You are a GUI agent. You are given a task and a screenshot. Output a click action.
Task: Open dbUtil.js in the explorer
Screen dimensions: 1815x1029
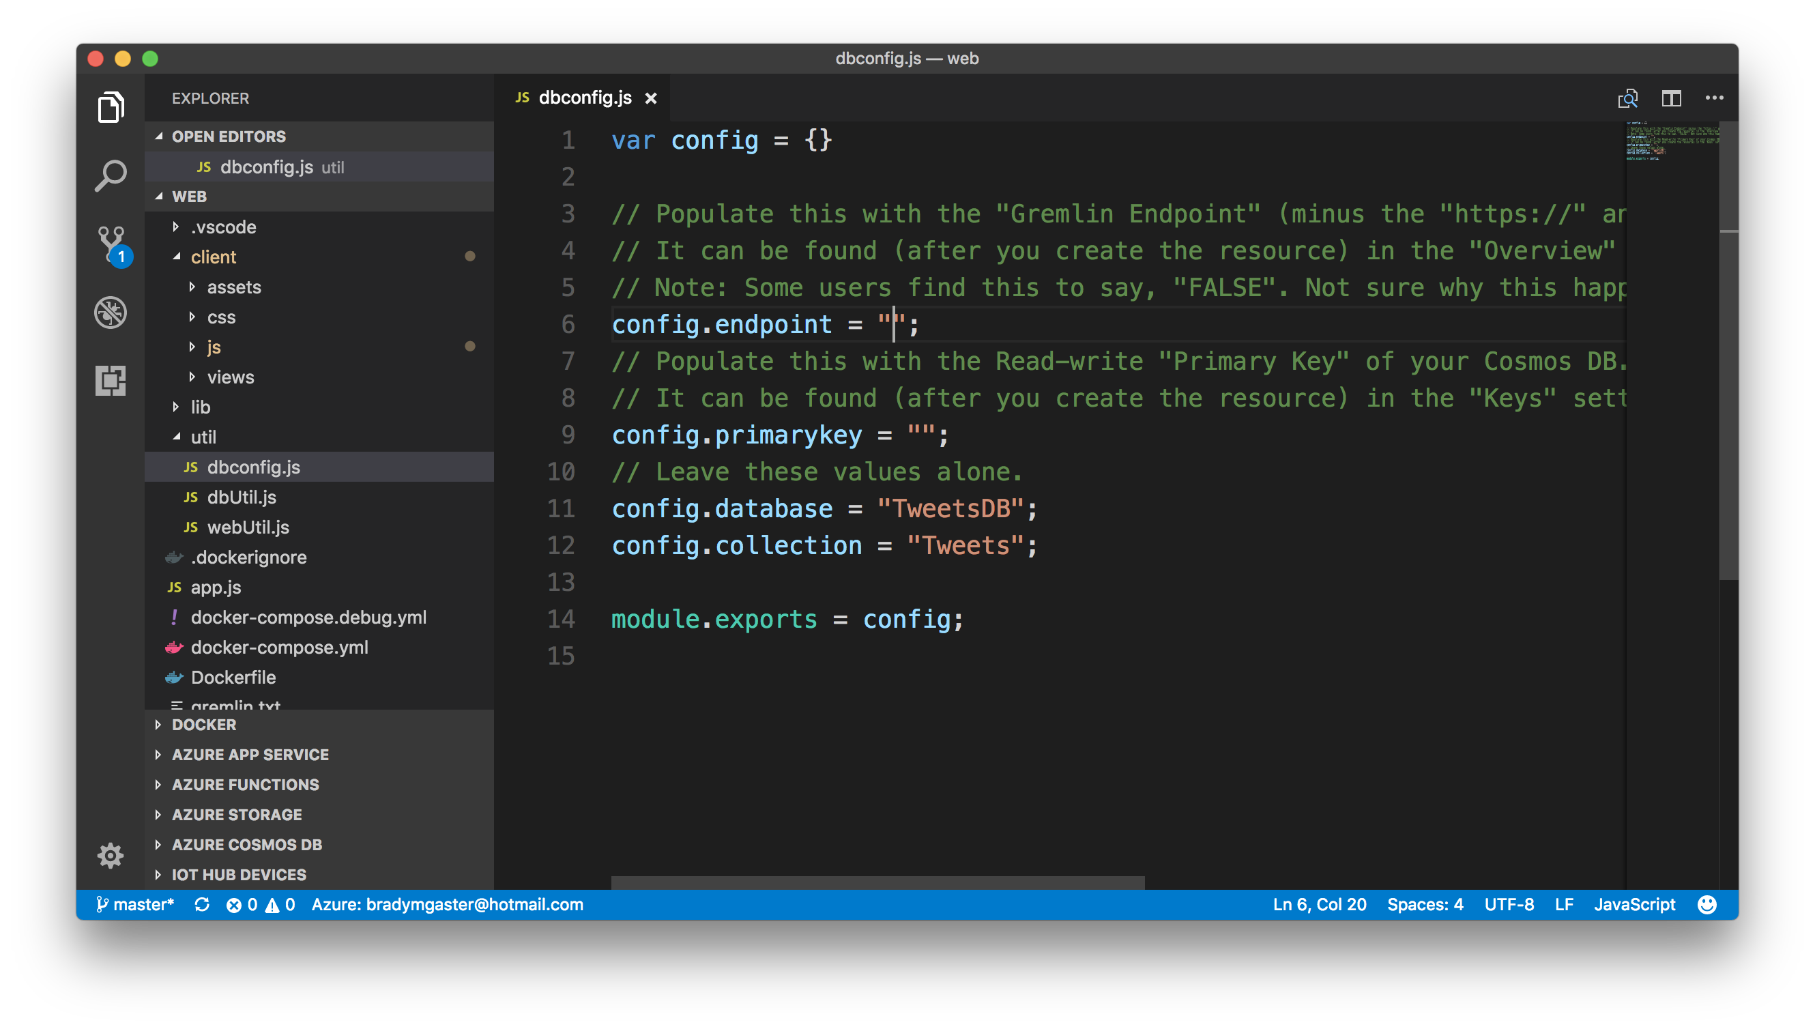(x=241, y=497)
